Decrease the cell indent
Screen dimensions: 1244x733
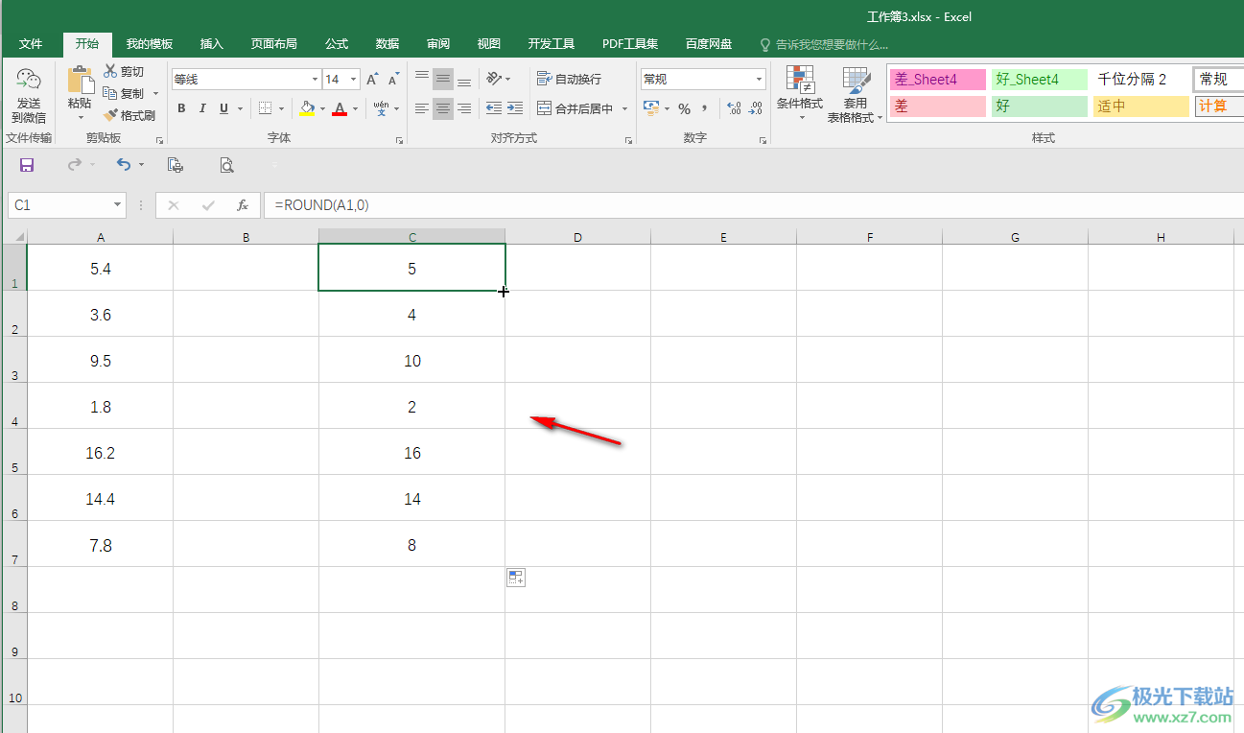[493, 108]
